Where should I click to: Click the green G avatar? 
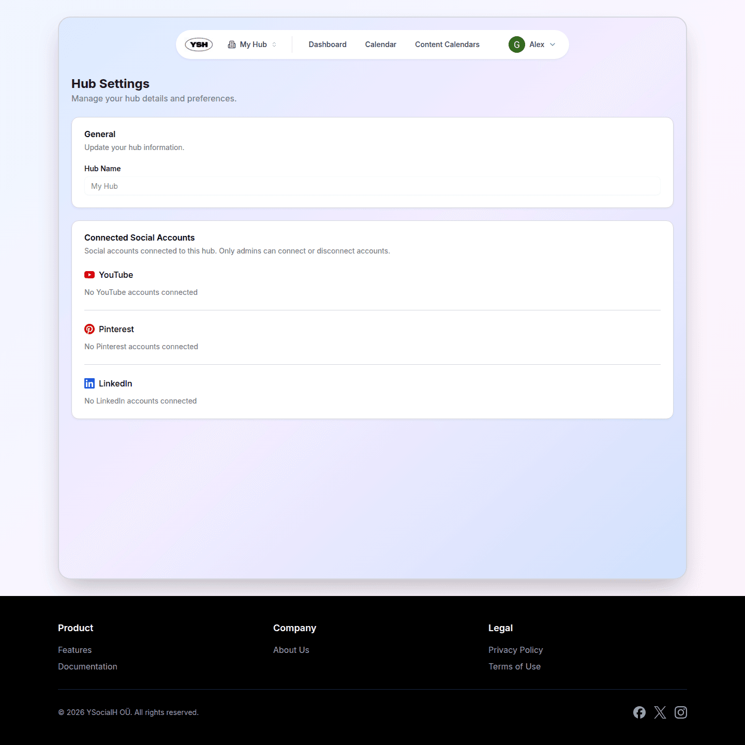pyautogui.click(x=517, y=44)
